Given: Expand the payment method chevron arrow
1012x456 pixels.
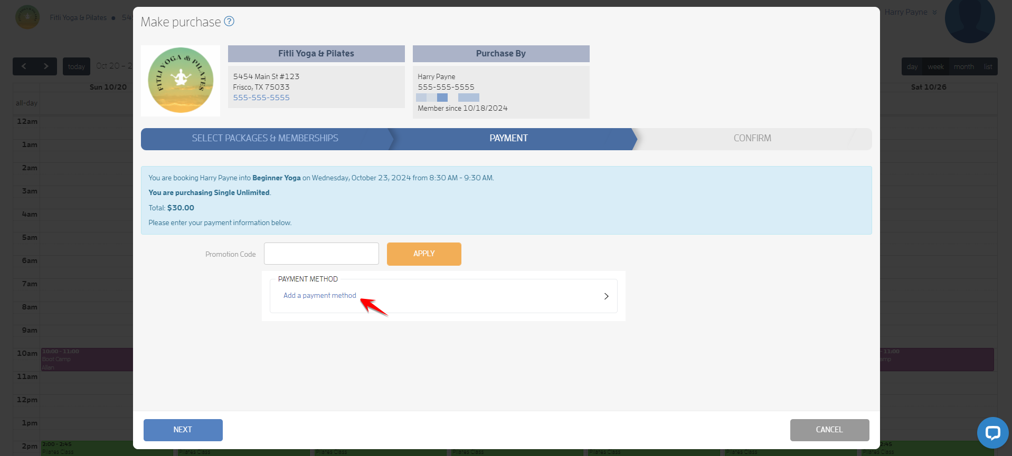Looking at the screenshot, I should point(606,296).
